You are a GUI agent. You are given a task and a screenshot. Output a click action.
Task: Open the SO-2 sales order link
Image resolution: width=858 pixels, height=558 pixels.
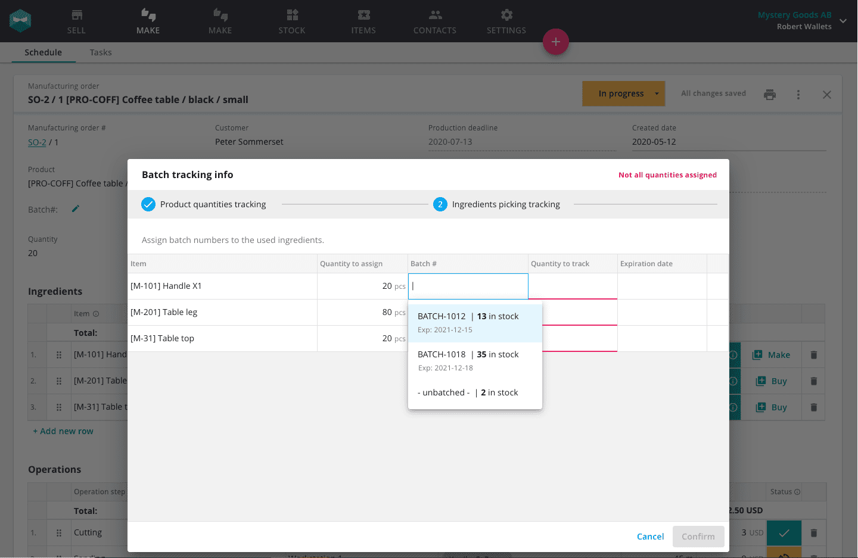coord(37,142)
